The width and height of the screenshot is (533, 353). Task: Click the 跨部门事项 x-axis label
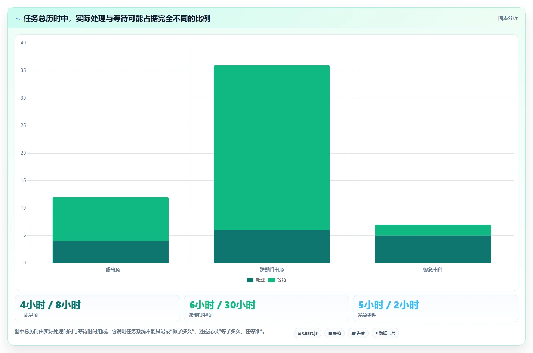point(272,270)
